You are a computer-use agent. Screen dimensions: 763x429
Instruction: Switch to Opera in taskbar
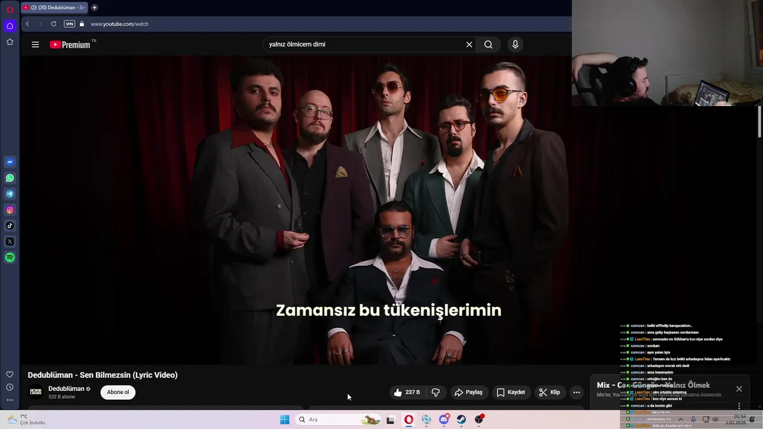(408, 419)
